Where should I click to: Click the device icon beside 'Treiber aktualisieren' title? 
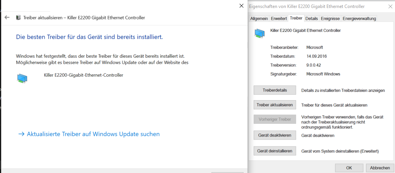[x=18, y=17]
